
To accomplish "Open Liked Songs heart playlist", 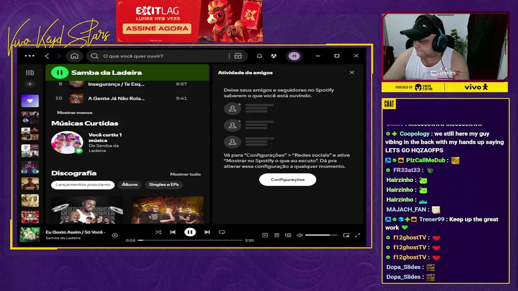I will point(30,101).
